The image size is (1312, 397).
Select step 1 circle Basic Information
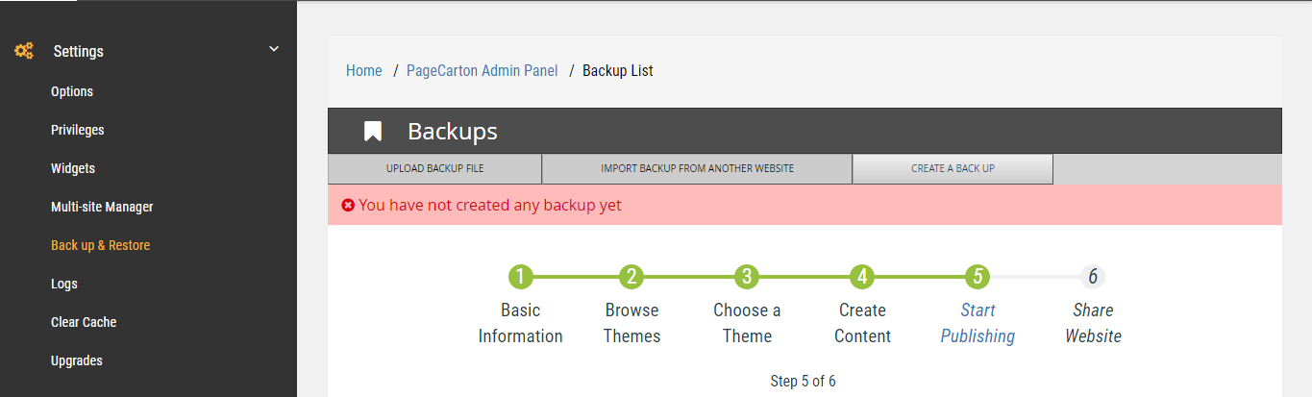point(520,277)
